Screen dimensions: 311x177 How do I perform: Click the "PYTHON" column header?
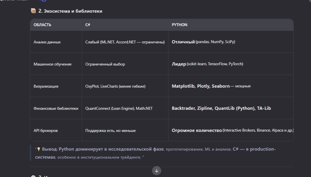[179, 25]
